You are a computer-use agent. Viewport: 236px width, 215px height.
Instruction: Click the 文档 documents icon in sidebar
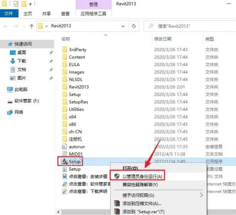click(x=13, y=69)
